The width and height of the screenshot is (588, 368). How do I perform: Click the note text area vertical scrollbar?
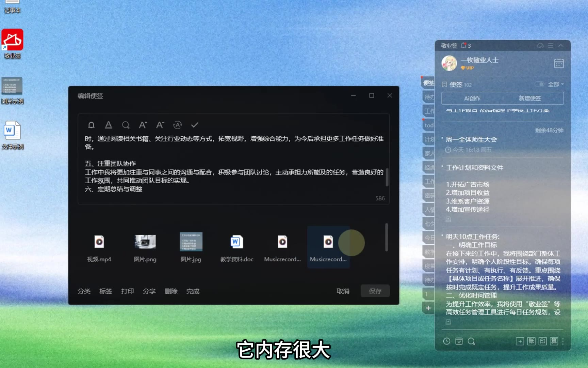[387, 177]
